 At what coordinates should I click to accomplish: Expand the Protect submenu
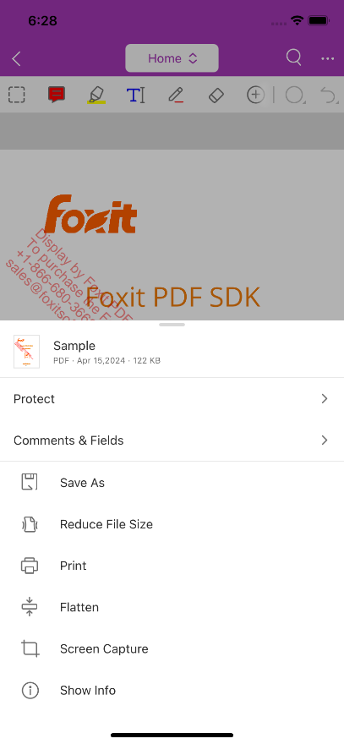point(172,398)
